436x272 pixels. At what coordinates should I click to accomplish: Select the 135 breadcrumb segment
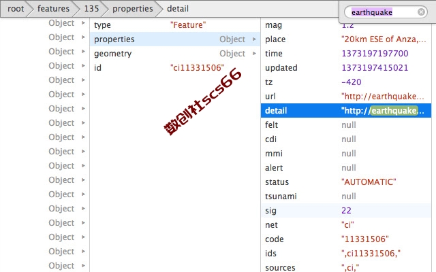(91, 9)
